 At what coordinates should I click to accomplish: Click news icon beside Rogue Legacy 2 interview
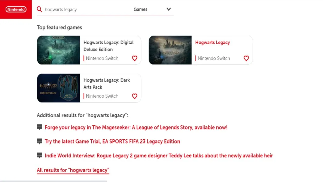[39, 155]
